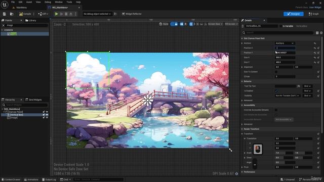Open the Asset menu

(x=29, y=2)
